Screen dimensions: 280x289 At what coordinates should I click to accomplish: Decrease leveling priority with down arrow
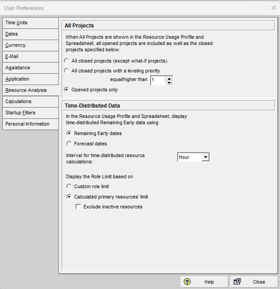pyautogui.click(x=169, y=82)
